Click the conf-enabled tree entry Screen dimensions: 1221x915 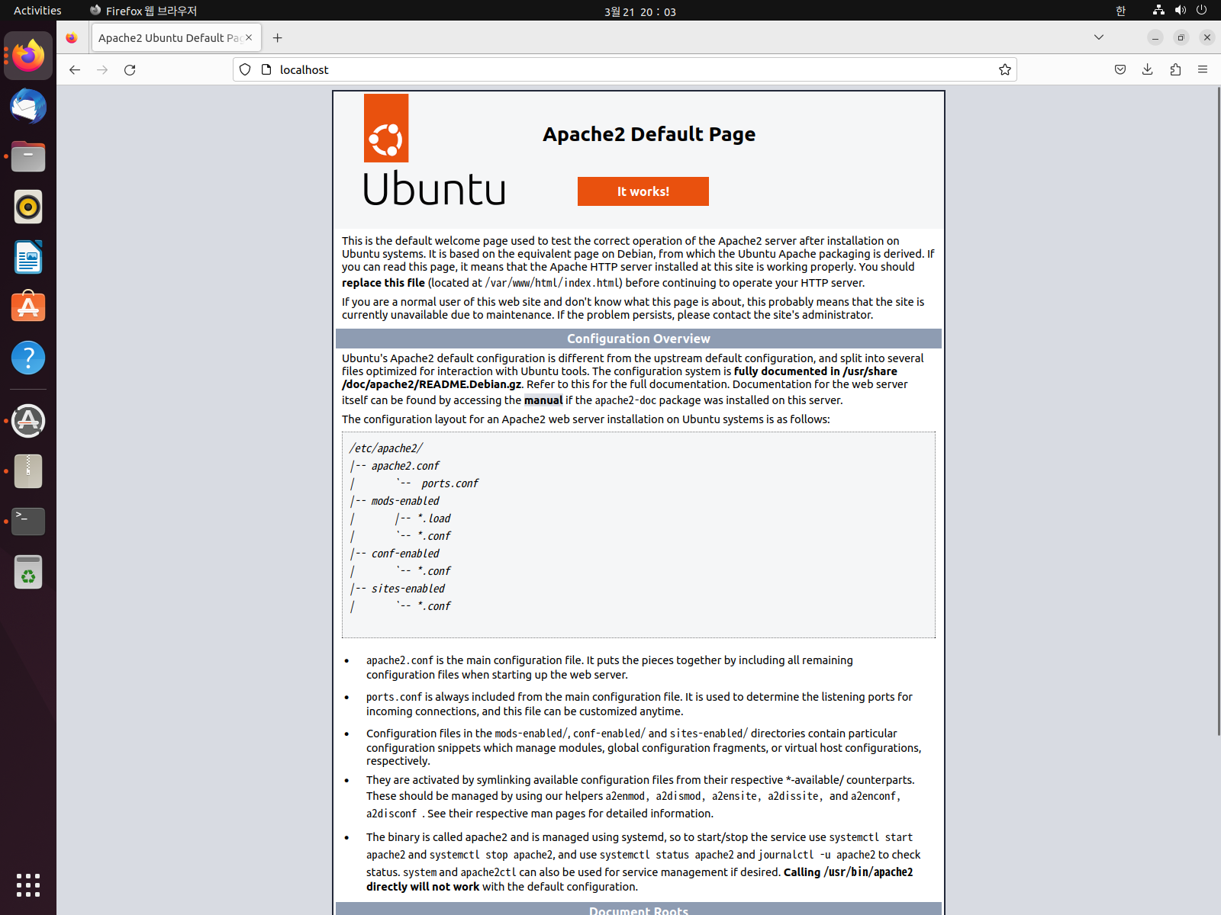coord(405,554)
